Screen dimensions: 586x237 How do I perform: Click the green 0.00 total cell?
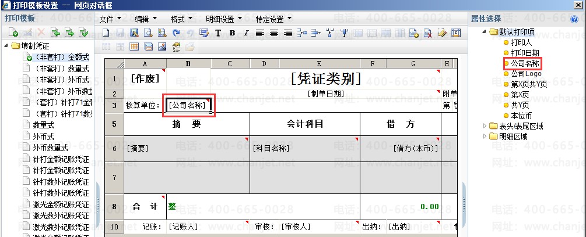401,207
